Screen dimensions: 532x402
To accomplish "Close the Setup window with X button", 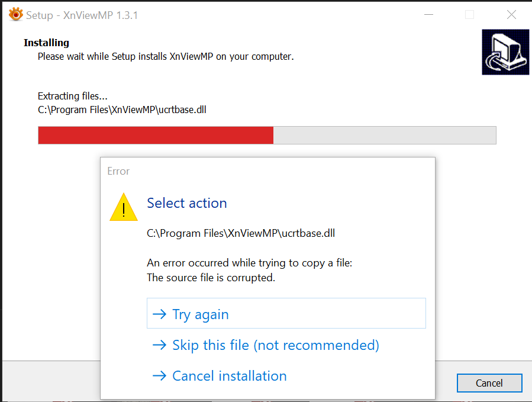I will coord(511,15).
